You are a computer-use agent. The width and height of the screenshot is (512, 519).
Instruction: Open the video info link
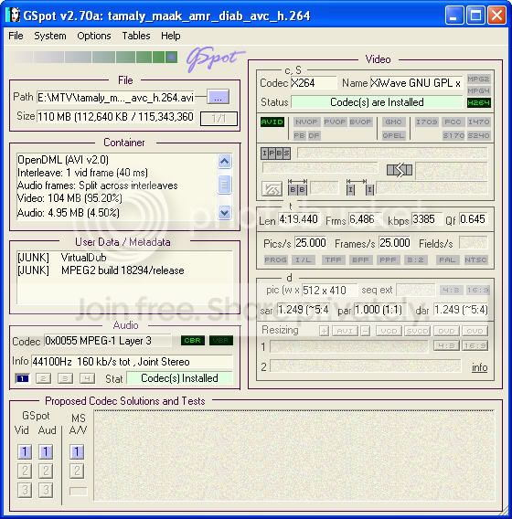tap(479, 367)
